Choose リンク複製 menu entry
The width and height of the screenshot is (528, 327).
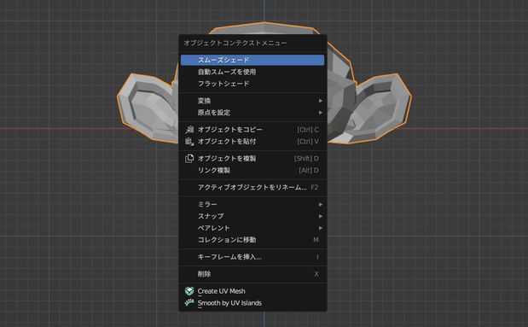click(x=252, y=170)
